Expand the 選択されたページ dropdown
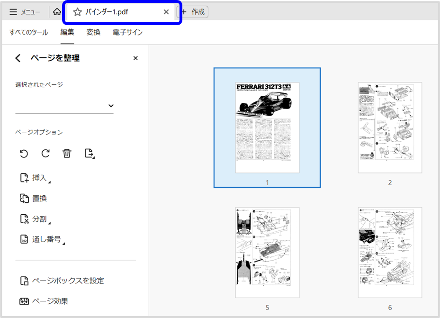The height and width of the screenshot is (318, 440). (64, 106)
